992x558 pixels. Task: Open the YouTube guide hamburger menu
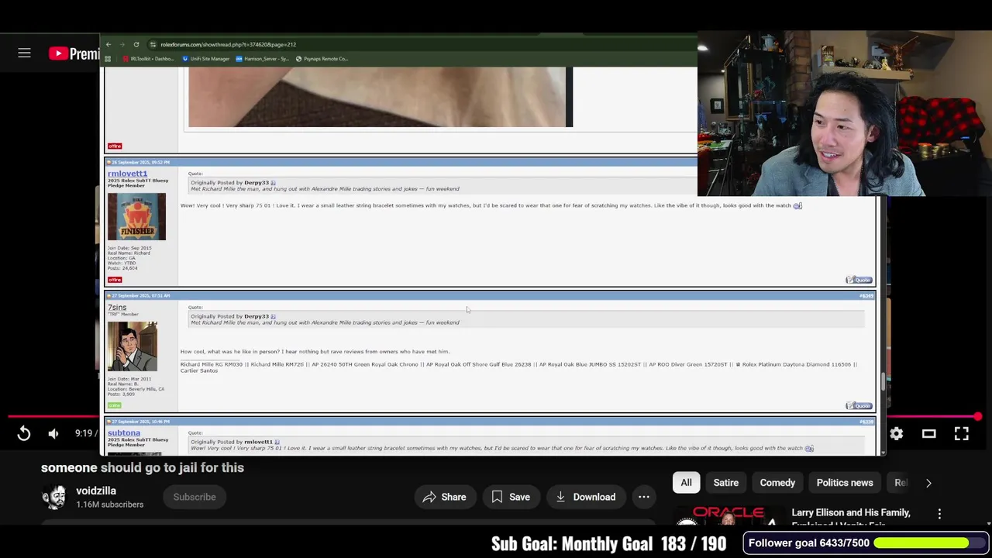[24, 53]
